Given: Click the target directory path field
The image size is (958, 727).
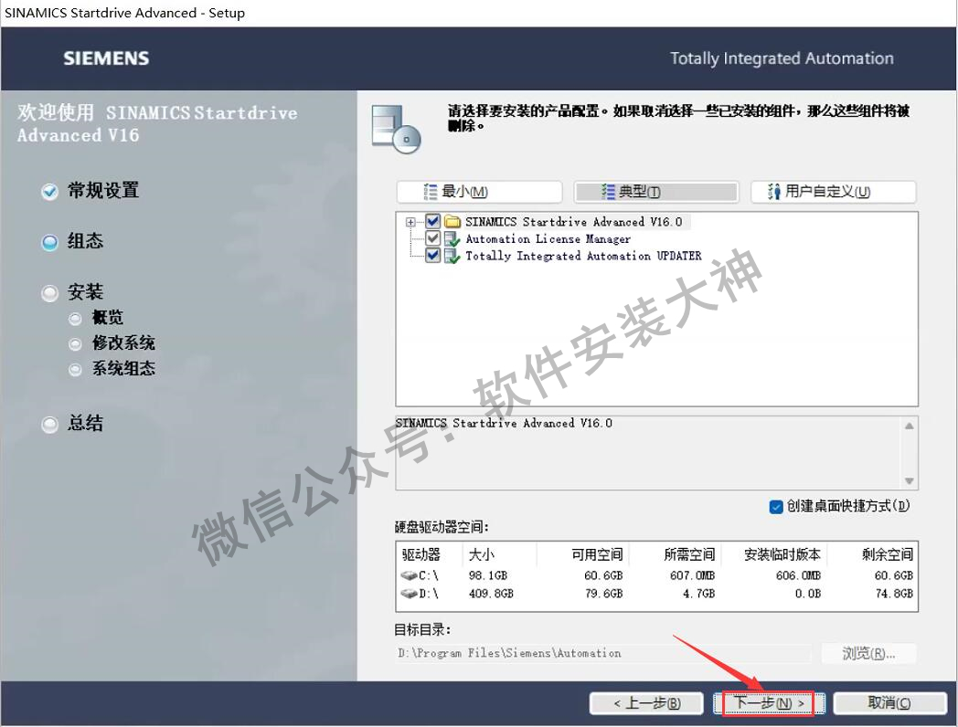Looking at the screenshot, I should click(x=603, y=654).
